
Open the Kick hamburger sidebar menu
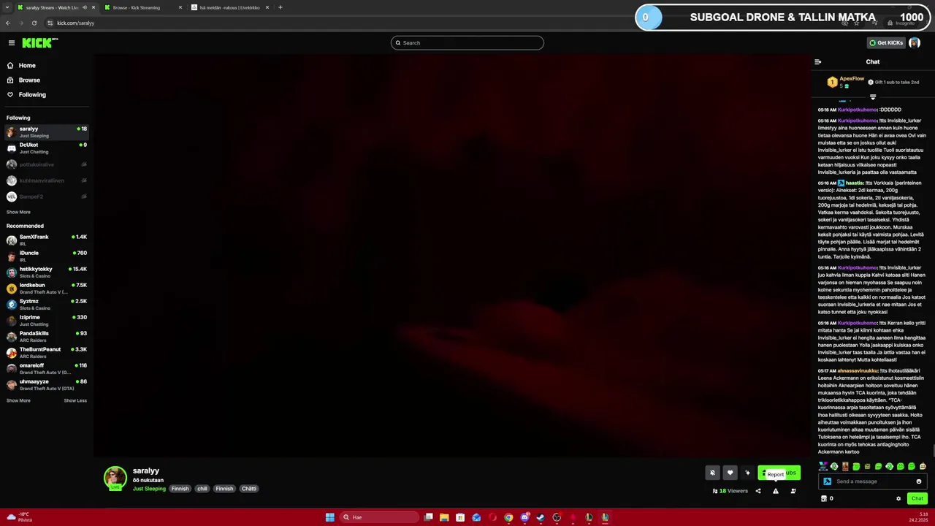coord(11,43)
